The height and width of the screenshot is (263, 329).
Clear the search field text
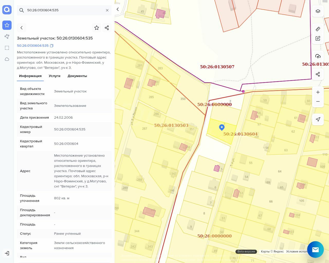pos(107,10)
